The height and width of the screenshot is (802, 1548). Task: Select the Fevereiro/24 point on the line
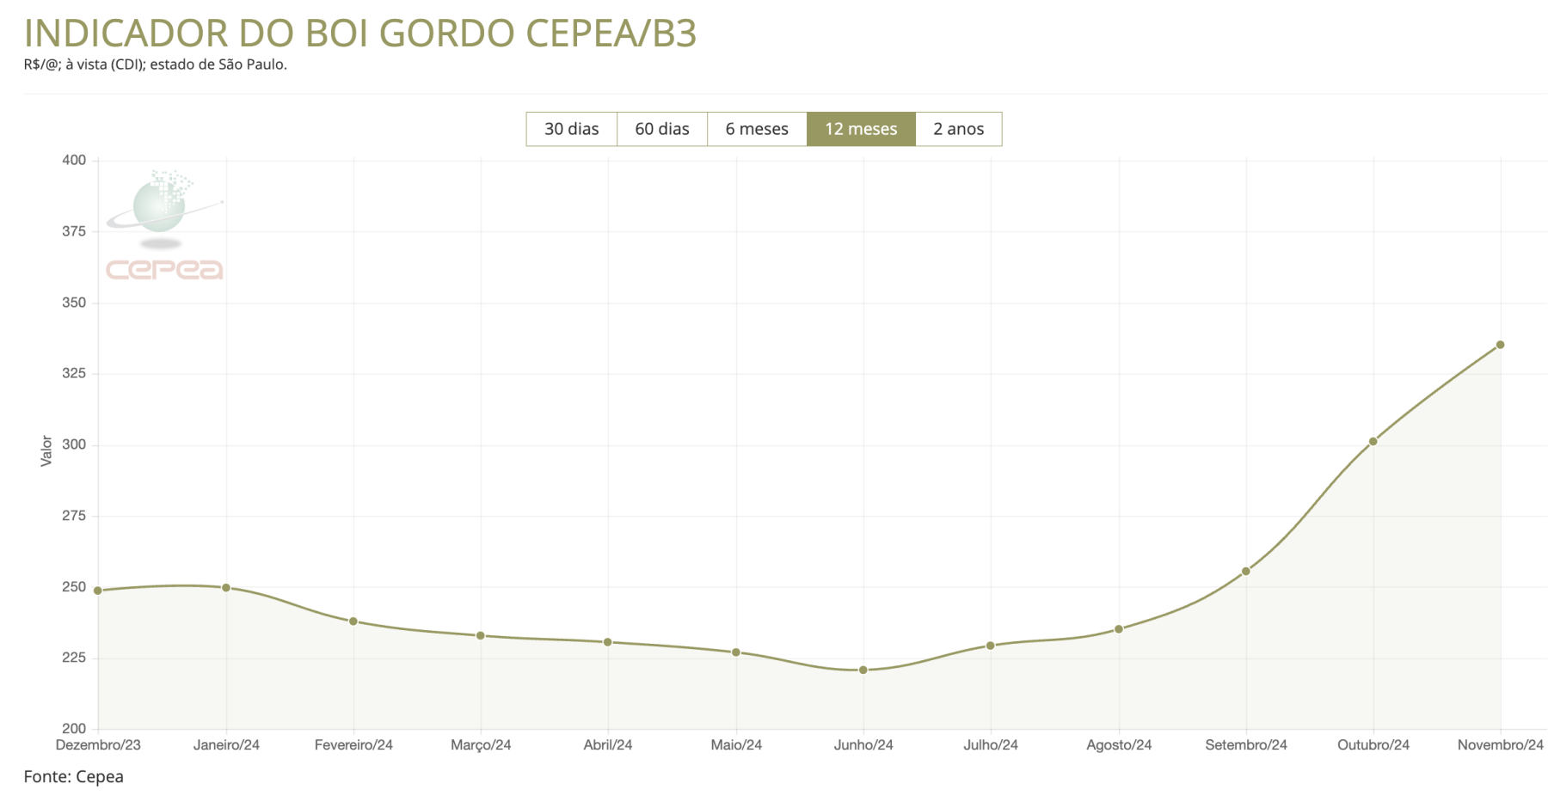point(353,621)
